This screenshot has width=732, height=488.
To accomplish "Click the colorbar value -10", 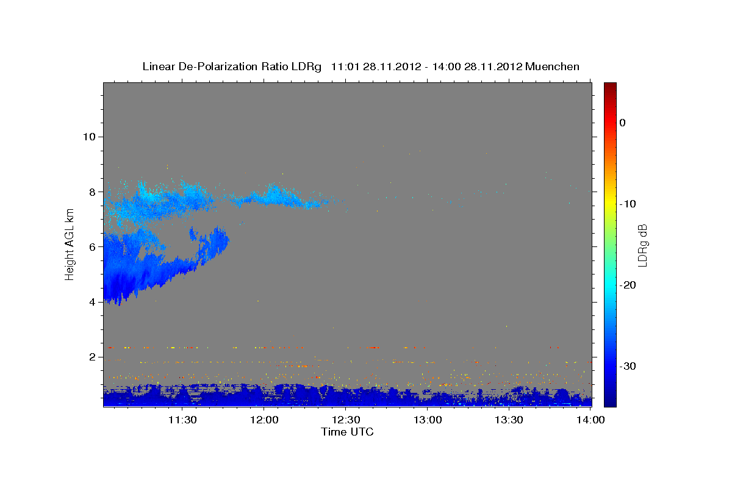I will click(x=628, y=204).
